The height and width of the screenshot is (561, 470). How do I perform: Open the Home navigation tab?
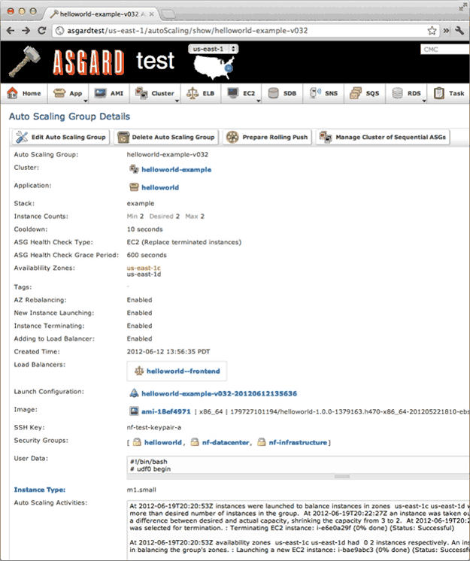tap(24, 93)
